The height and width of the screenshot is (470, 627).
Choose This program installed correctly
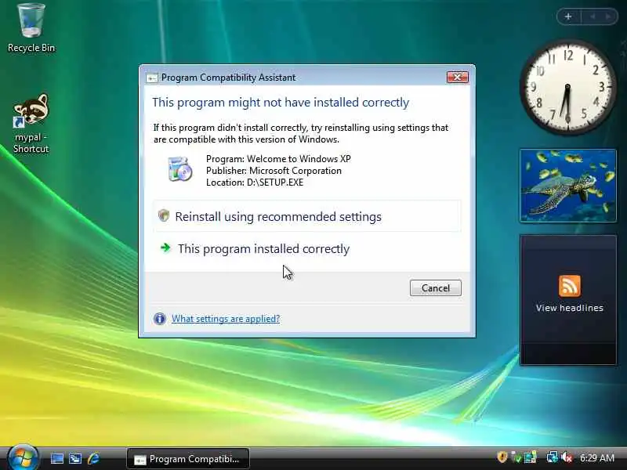pyautogui.click(x=306, y=248)
